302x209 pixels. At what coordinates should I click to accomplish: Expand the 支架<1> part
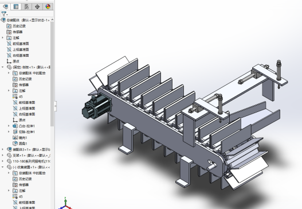[2, 156]
